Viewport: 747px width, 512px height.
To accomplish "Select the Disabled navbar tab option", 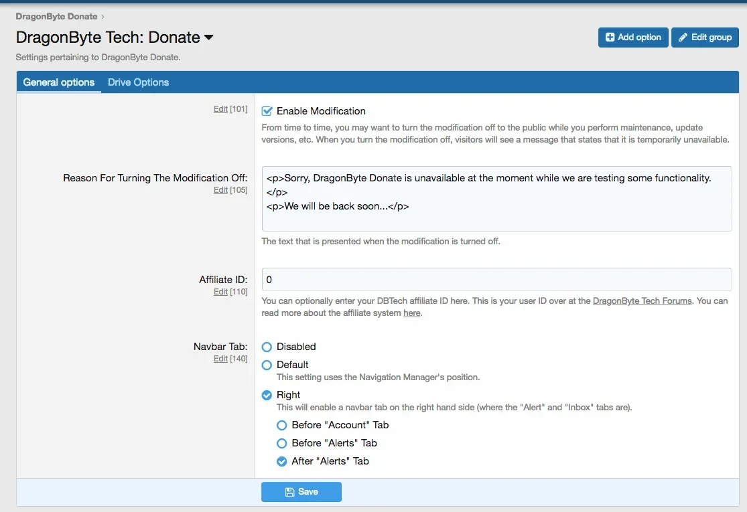I will coord(267,347).
